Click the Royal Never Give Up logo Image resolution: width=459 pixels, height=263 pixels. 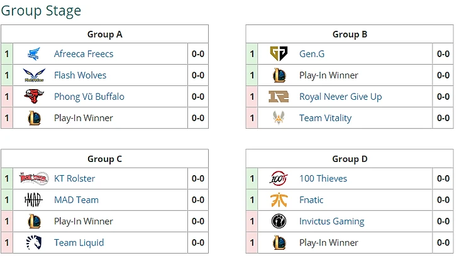[x=279, y=97]
